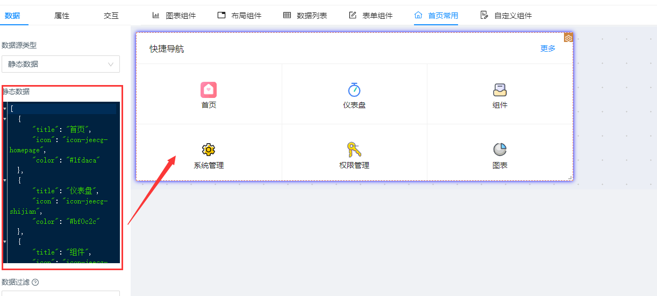Click the "title": "组件" line in editor
This screenshot has width=657, height=296.
point(62,252)
